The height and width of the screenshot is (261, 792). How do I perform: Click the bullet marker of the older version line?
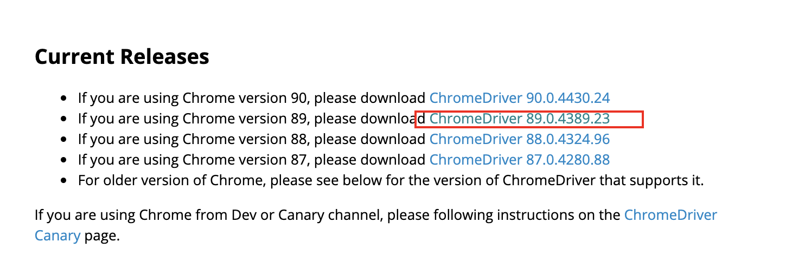[x=65, y=181]
